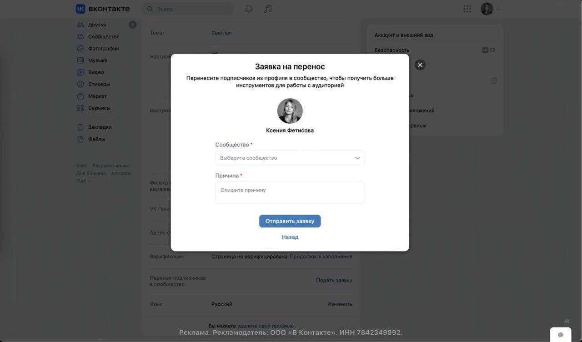Open the music note icon in header
The height and width of the screenshot is (342, 582).
click(x=268, y=9)
